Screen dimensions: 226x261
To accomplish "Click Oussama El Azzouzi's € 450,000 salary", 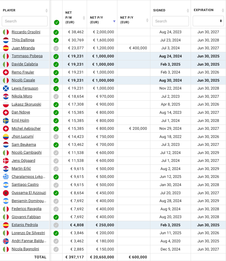I will (x=105, y=193).
